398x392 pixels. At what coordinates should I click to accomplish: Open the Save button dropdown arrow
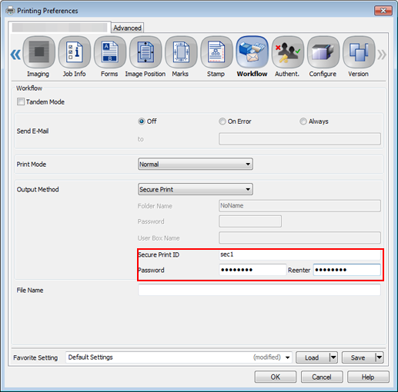click(x=379, y=357)
